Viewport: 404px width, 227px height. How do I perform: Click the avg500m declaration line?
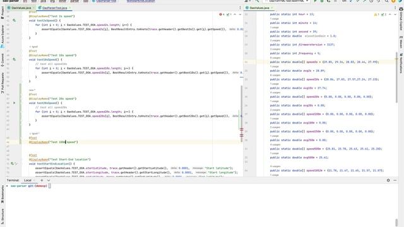299,158
